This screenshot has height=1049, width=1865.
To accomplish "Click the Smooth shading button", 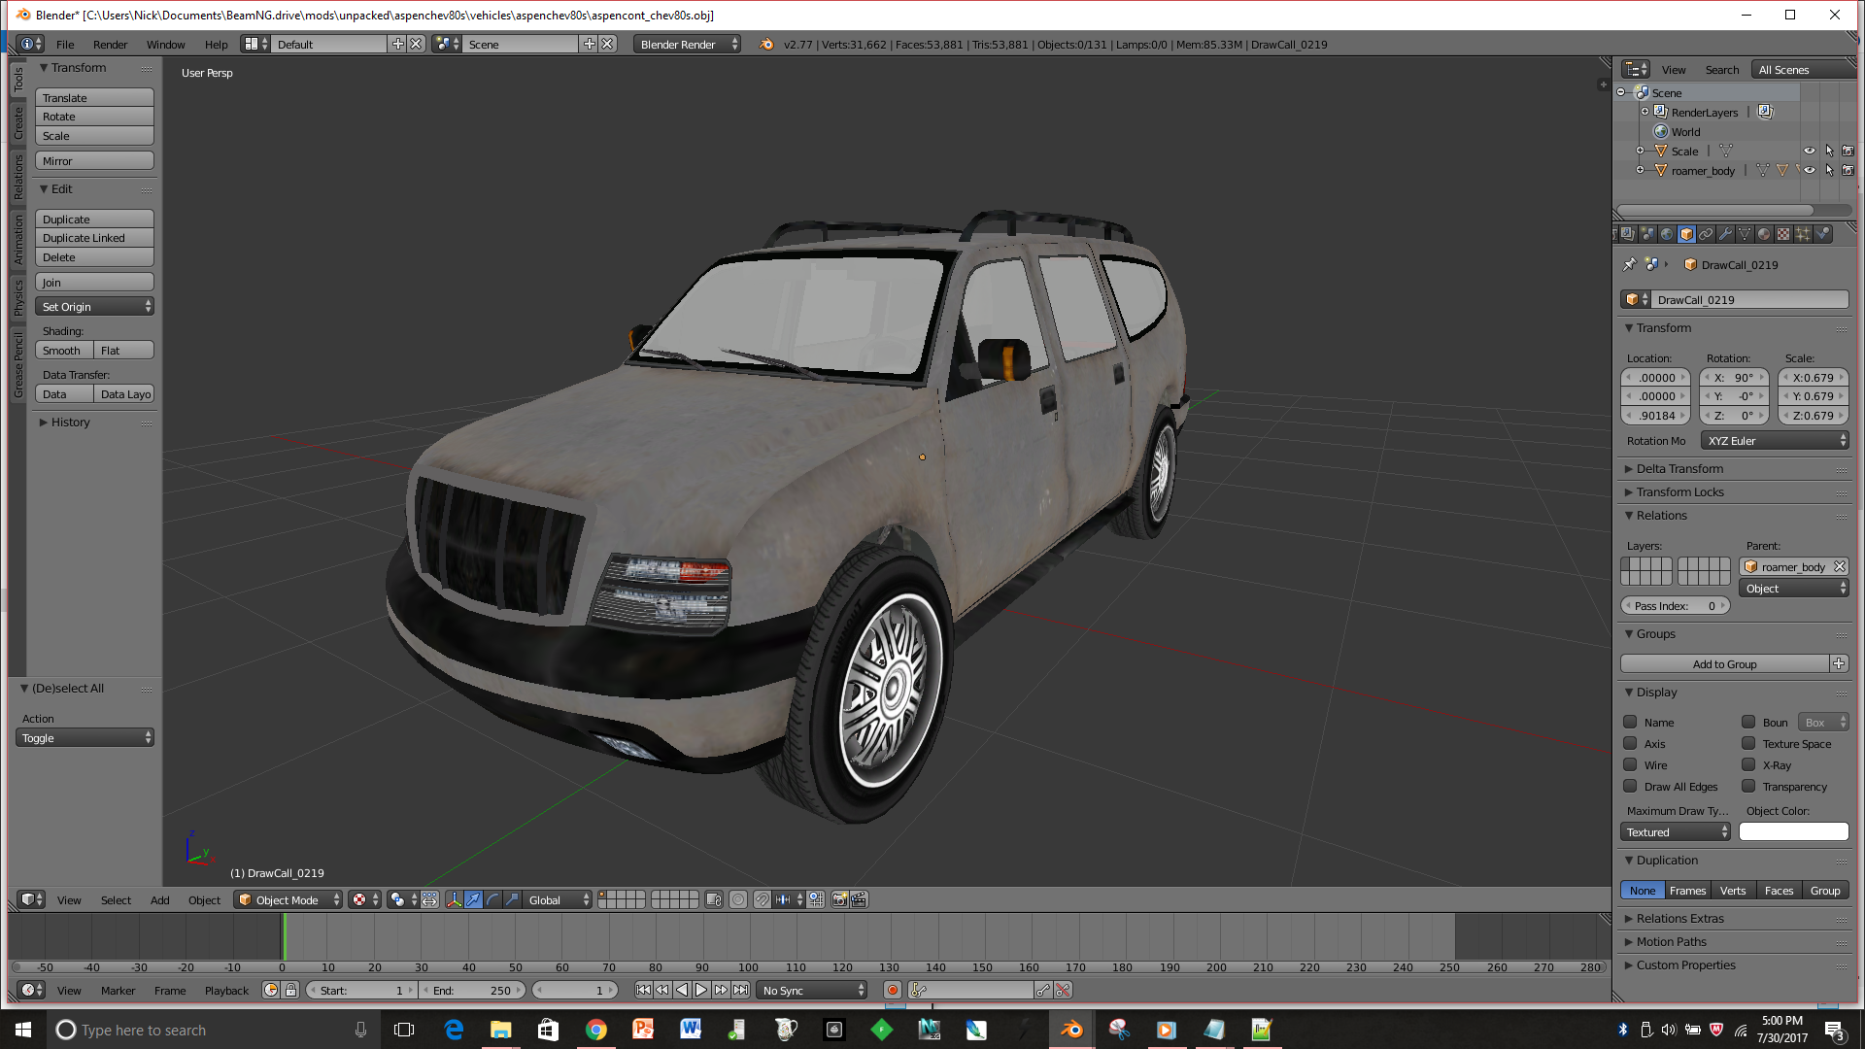I will point(63,351).
